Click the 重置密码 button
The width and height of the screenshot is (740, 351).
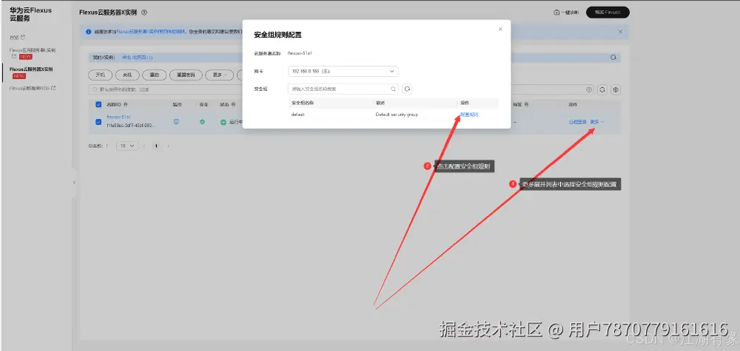pyautogui.click(x=186, y=75)
